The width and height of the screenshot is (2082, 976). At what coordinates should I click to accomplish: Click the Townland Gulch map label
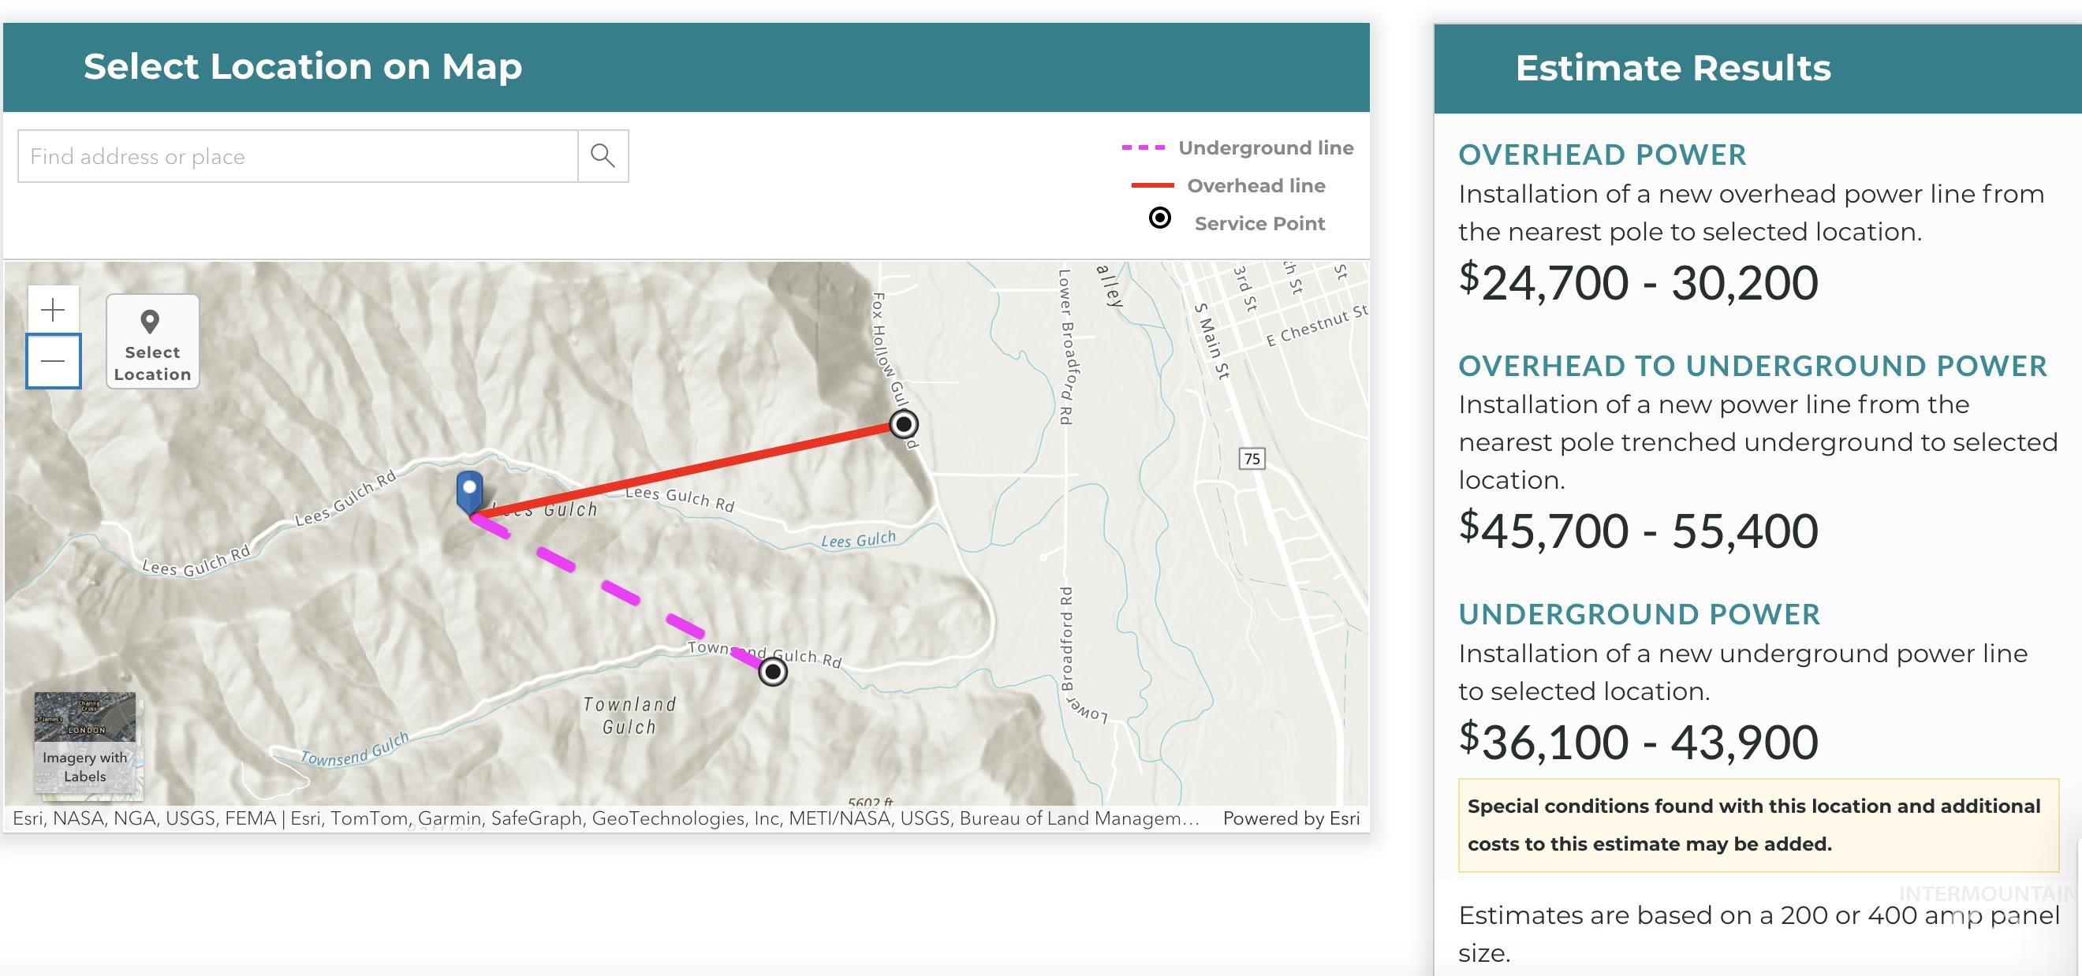click(629, 715)
